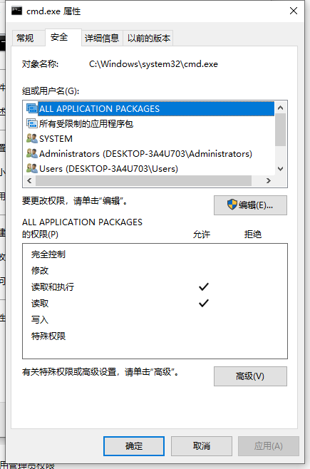The height and width of the screenshot is (469, 310).
Task: Select the ALL APPLICATION PACKAGES package icon
Action: point(31,108)
